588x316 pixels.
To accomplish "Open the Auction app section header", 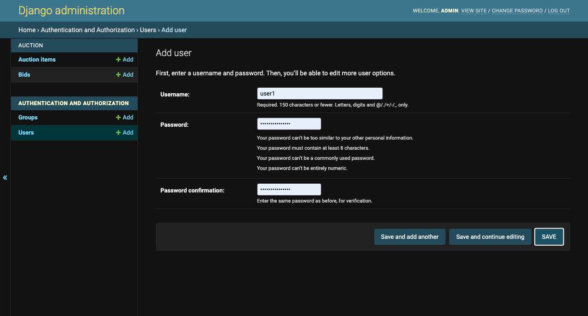I will pos(31,45).
